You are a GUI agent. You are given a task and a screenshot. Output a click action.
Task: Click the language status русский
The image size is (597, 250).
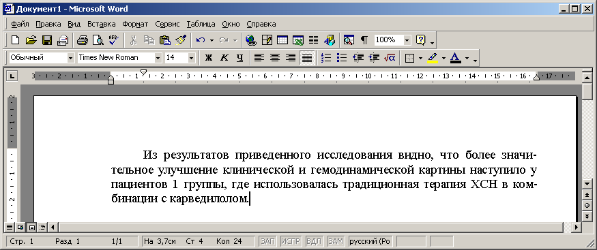(370, 241)
